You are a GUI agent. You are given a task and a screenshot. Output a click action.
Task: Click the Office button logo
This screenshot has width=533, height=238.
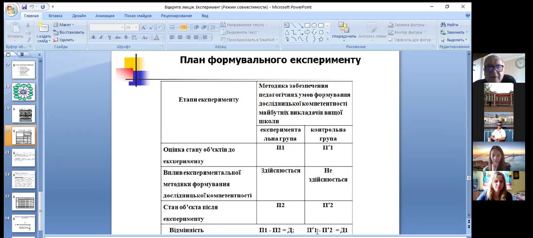pyautogui.click(x=11, y=10)
